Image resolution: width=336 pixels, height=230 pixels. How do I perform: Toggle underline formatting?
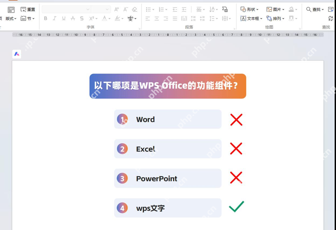pos(63,18)
